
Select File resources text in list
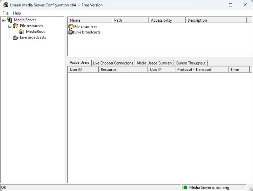click(86, 27)
